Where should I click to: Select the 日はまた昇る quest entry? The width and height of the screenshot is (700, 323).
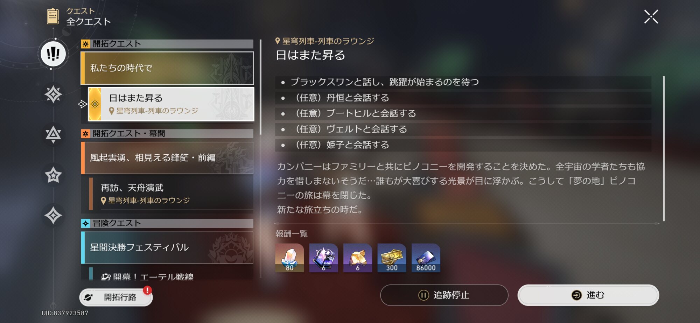coord(171,104)
